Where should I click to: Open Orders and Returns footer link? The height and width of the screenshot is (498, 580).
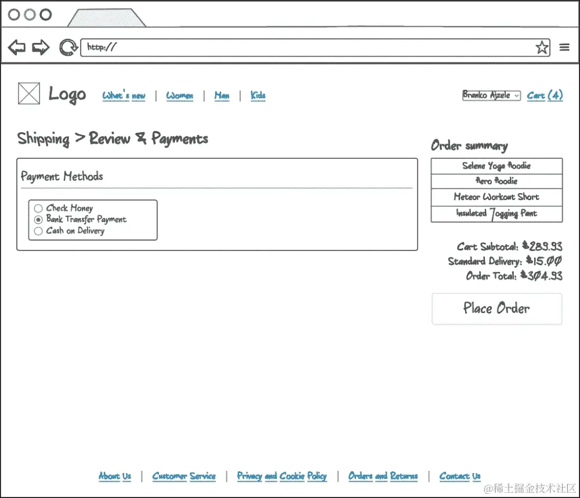click(x=383, y=476)
